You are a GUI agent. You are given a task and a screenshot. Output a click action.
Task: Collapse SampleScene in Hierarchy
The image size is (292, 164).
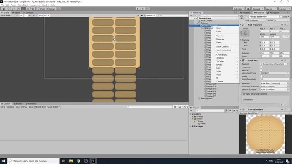click(195, 18)
